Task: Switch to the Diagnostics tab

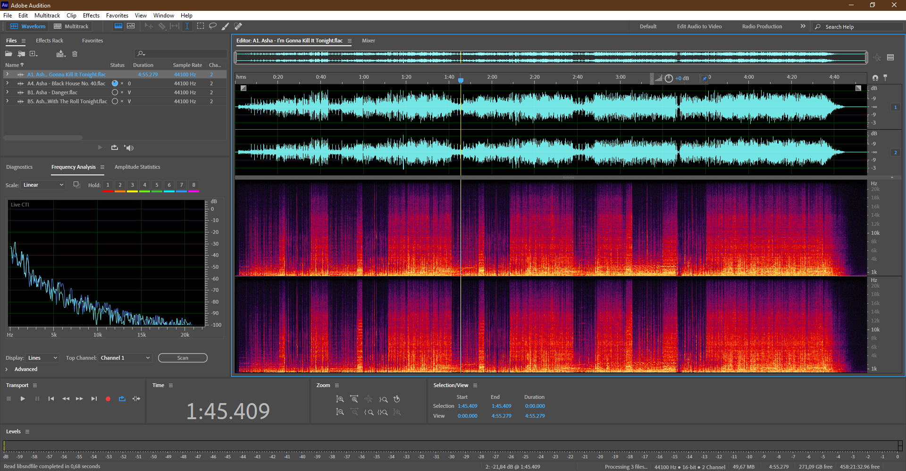Action: tap(19, 167)
